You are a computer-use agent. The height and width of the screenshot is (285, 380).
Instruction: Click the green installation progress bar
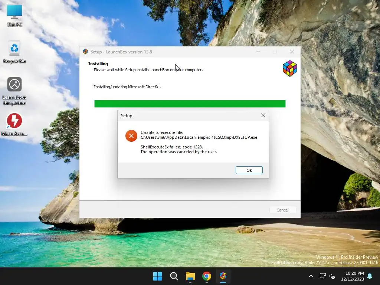[190, 104]
